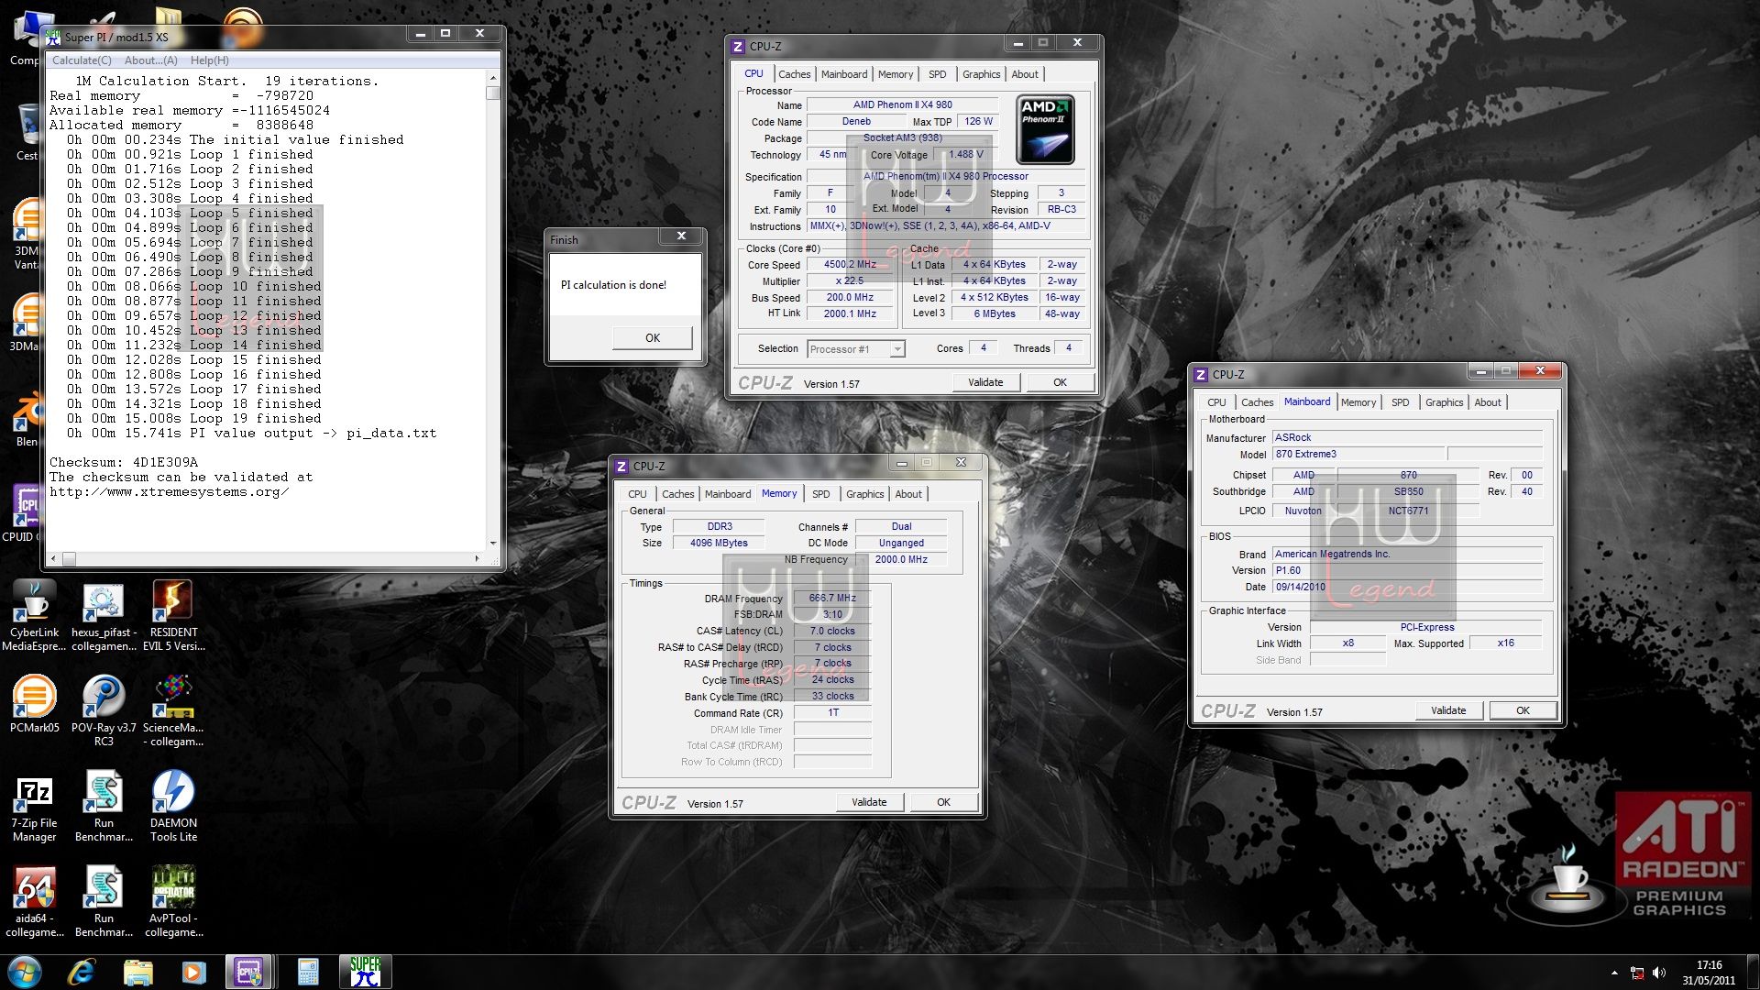This screenshot has height=990, width=1760.
Task: Switch to the CPU-Z taskbar button
Action: [249, 972]
